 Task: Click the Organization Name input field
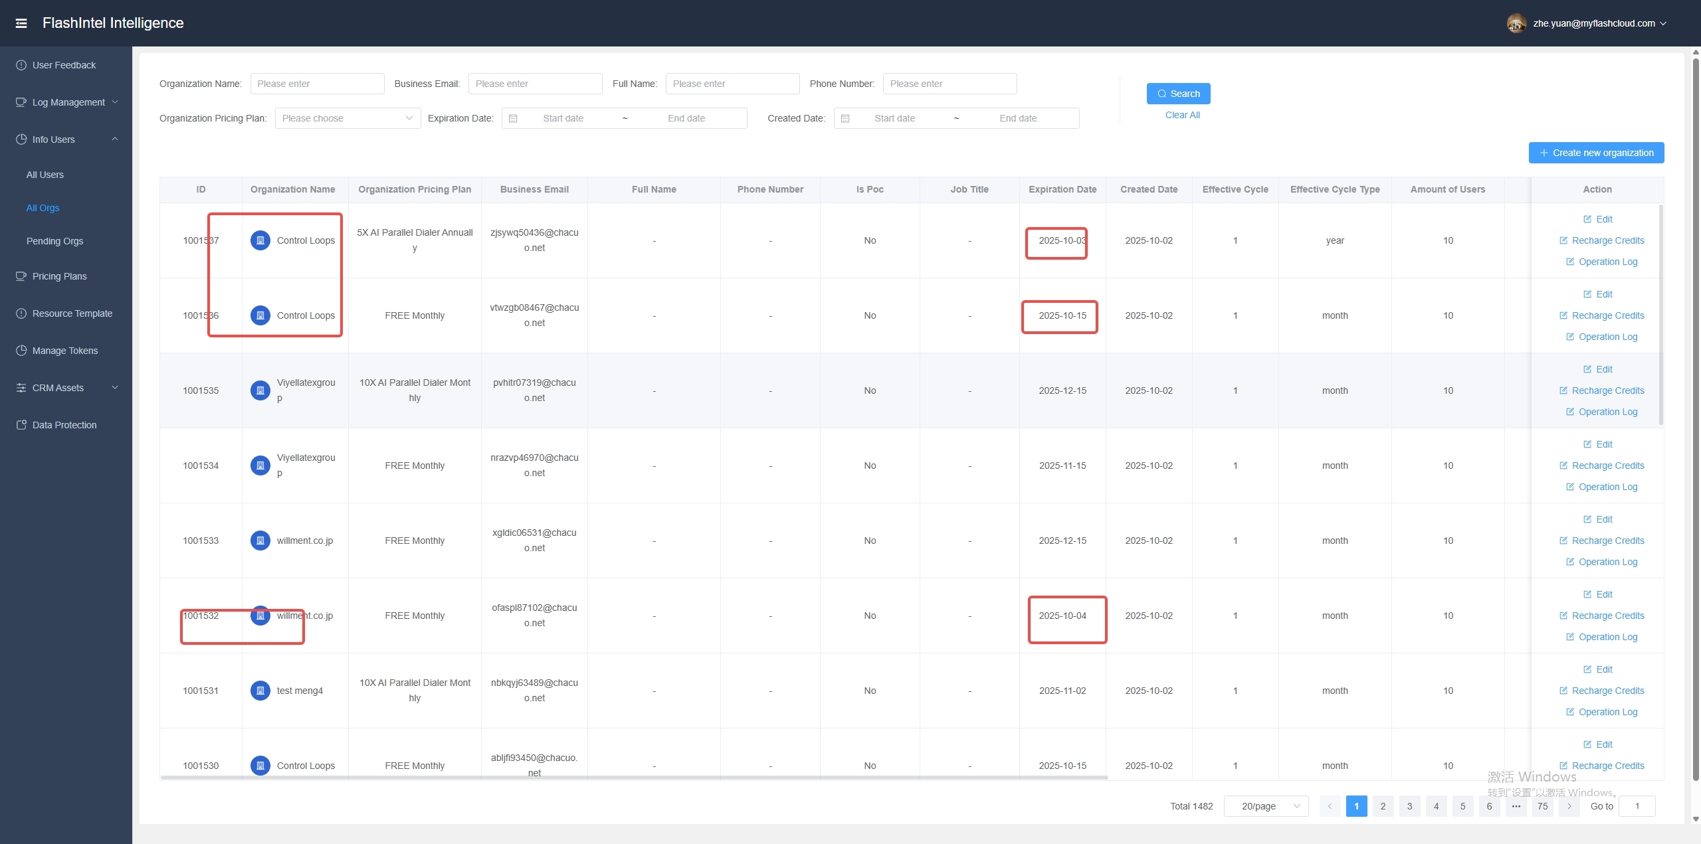tap(317, 84)
